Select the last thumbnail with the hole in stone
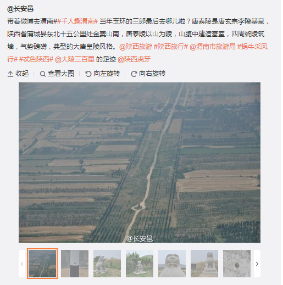The height and width of the screenshot is (285, 283). 237,264
